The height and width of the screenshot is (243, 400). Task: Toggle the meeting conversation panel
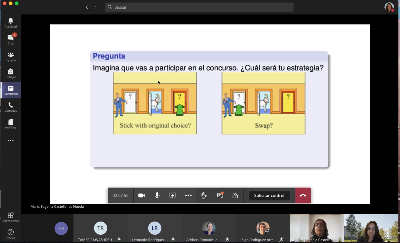pos(220,196)
